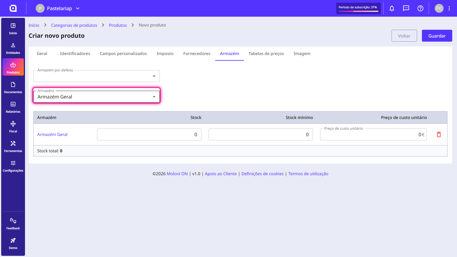Click the Voltar button
Viewport: 457px width, 257px height.
pos(404,36)
